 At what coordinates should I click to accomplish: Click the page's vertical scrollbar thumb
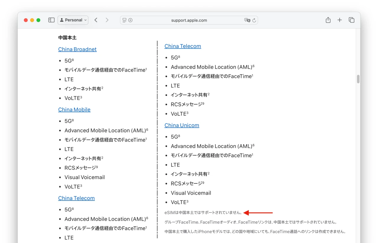[x=358, y=79]
